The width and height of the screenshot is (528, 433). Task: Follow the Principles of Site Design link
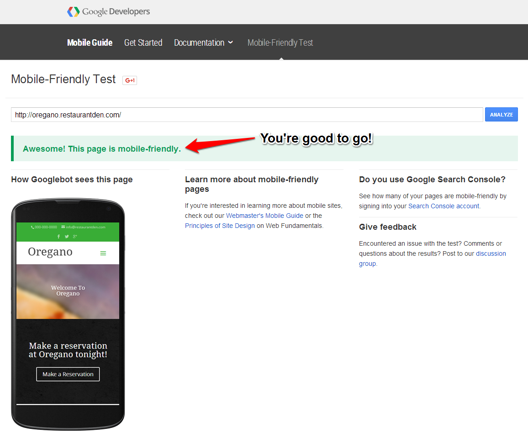click(220, 226)
